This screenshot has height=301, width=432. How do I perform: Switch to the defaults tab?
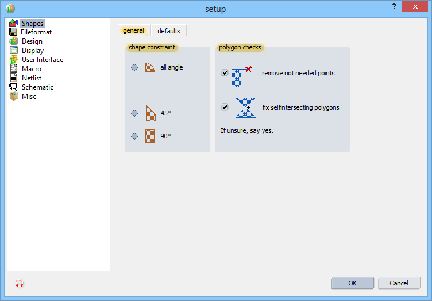[169, 31]
